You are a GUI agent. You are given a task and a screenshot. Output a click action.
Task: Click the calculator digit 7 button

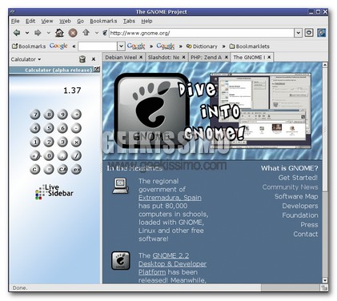click(x=35, y=114)
